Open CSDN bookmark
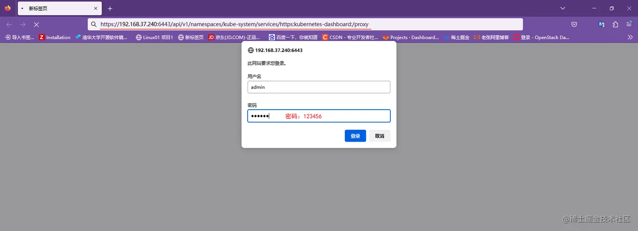Image resolution: width=638 pixels, height=231 pixels. coord(351,37)
